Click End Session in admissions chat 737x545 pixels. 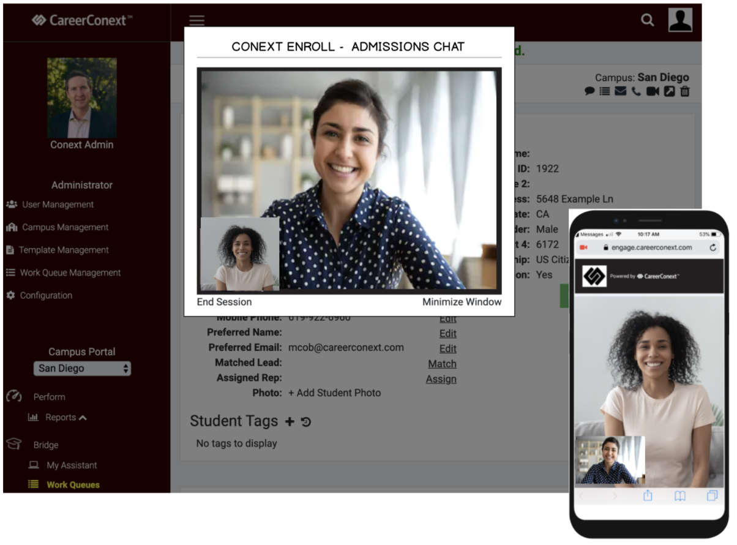224,302
